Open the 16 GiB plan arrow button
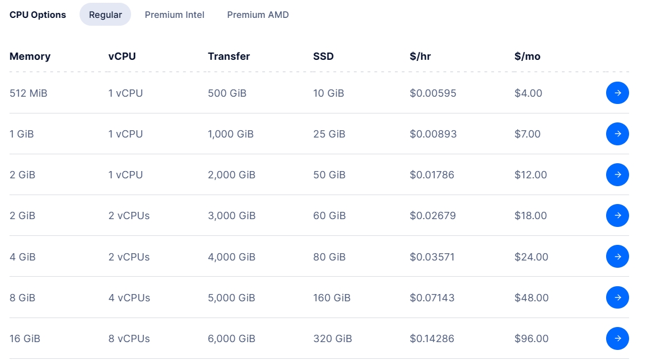The width and height of the screenshot is (647, 360). coord(617,338)
